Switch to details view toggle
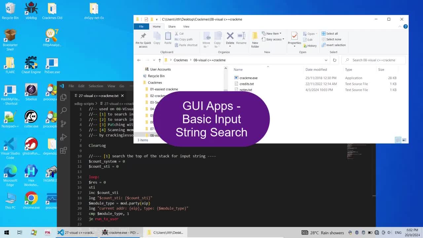423x238 pixels. pyautogui.click(x=398, y=140)
